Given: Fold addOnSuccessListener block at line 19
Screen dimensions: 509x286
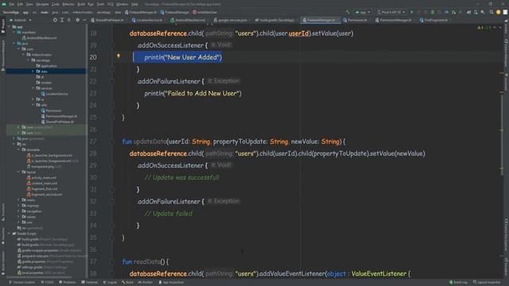Looking at the screenshot, I should 112,45.
